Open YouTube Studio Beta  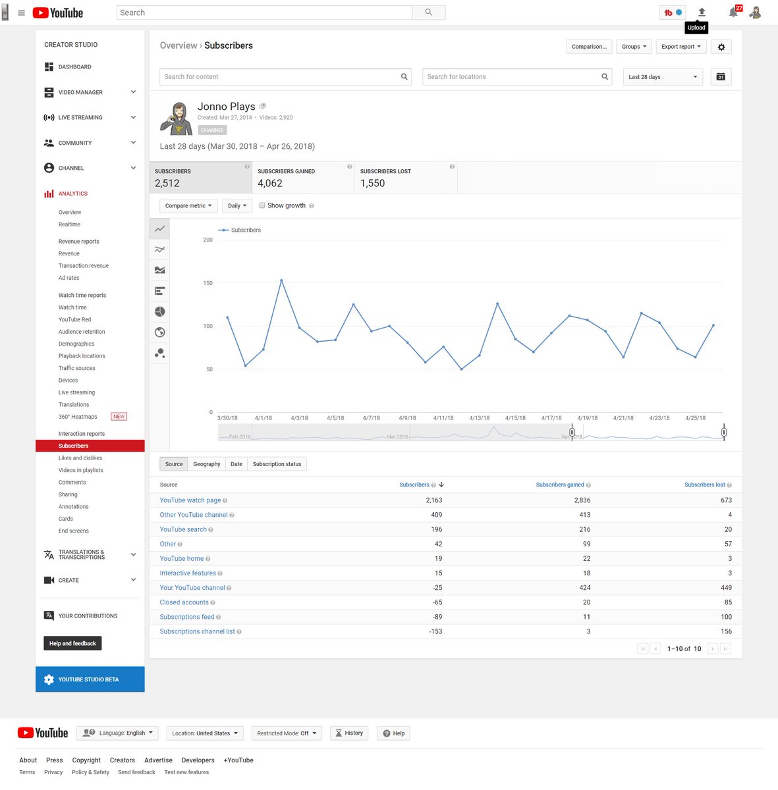[x=90, y=679]
